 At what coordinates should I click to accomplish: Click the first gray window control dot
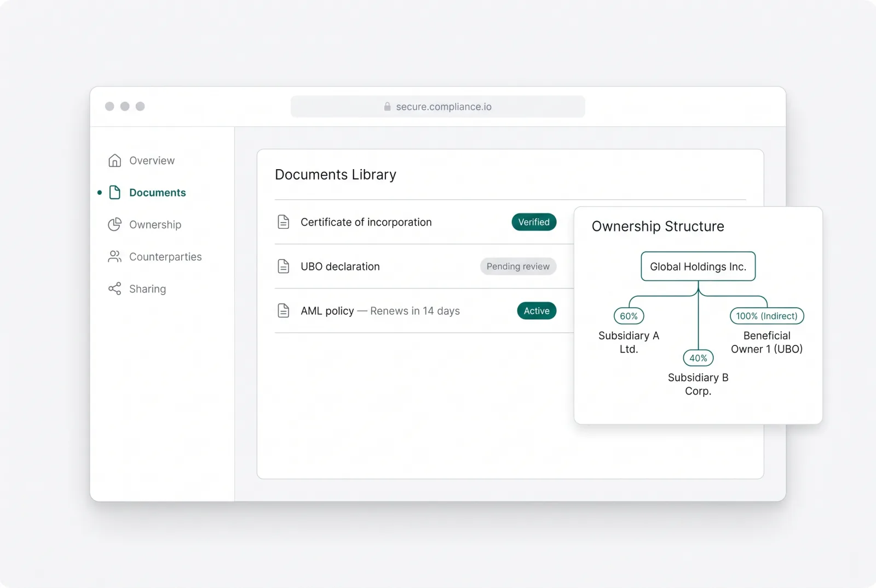point(109,106)
